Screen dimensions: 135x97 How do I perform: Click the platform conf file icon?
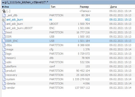[4, 66]
